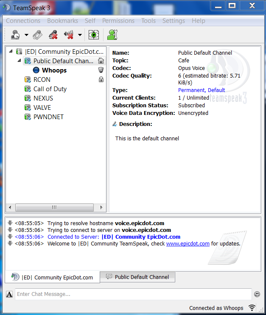Click the padlock icon on RCON channel
This screenshot has height=315, width=266.
101,79
